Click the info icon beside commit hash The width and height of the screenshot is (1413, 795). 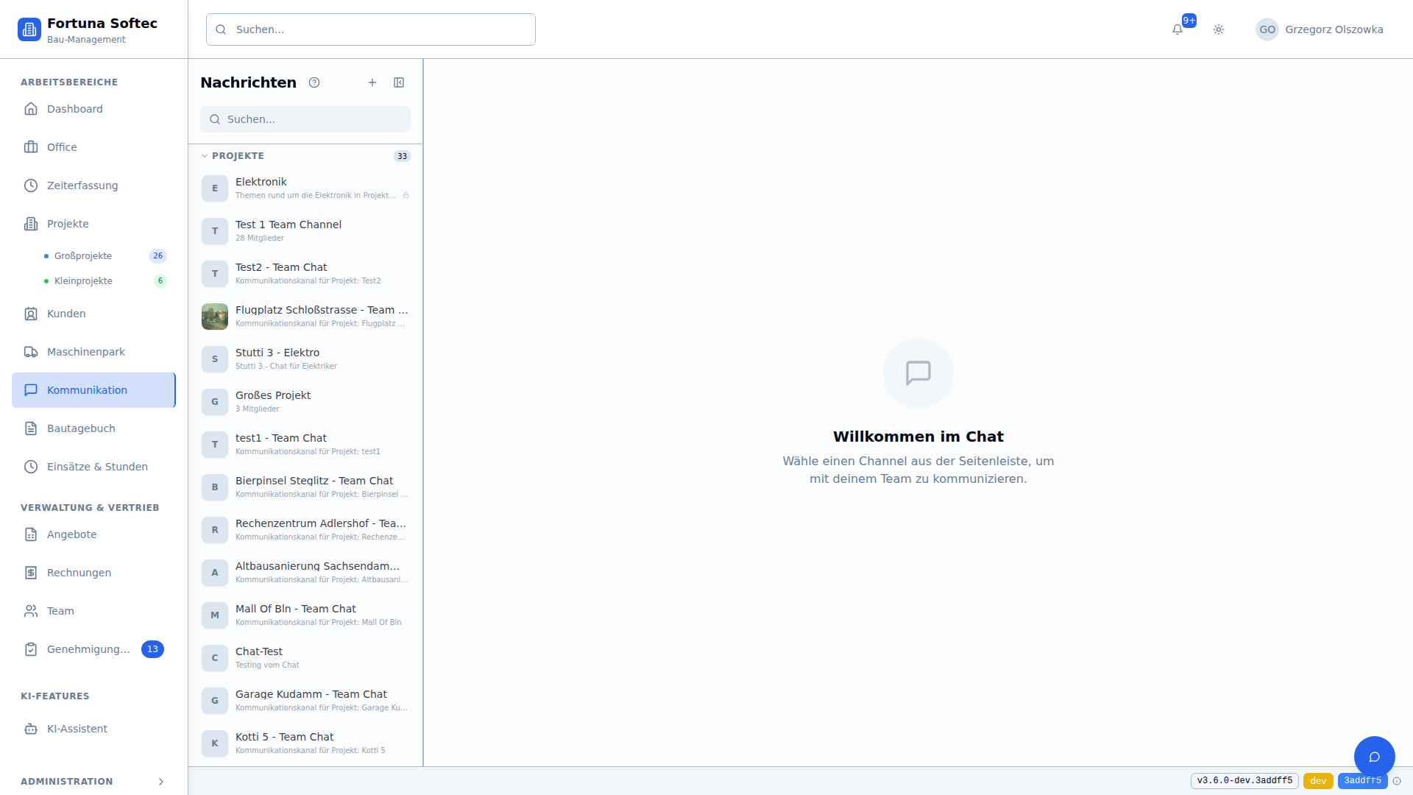1397,781
